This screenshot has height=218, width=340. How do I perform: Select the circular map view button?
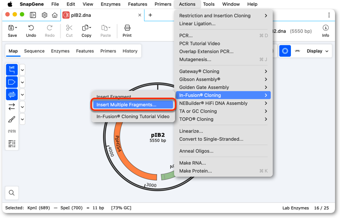(285, 51)
